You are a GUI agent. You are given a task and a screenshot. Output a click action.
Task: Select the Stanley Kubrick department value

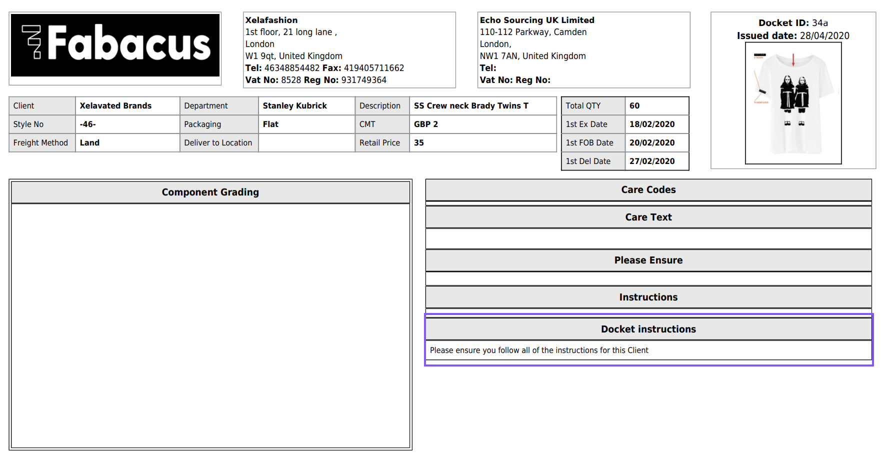click(294, 106)
